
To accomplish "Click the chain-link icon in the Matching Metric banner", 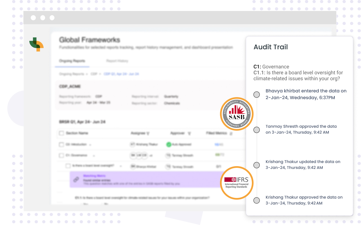I will (76, 179).
